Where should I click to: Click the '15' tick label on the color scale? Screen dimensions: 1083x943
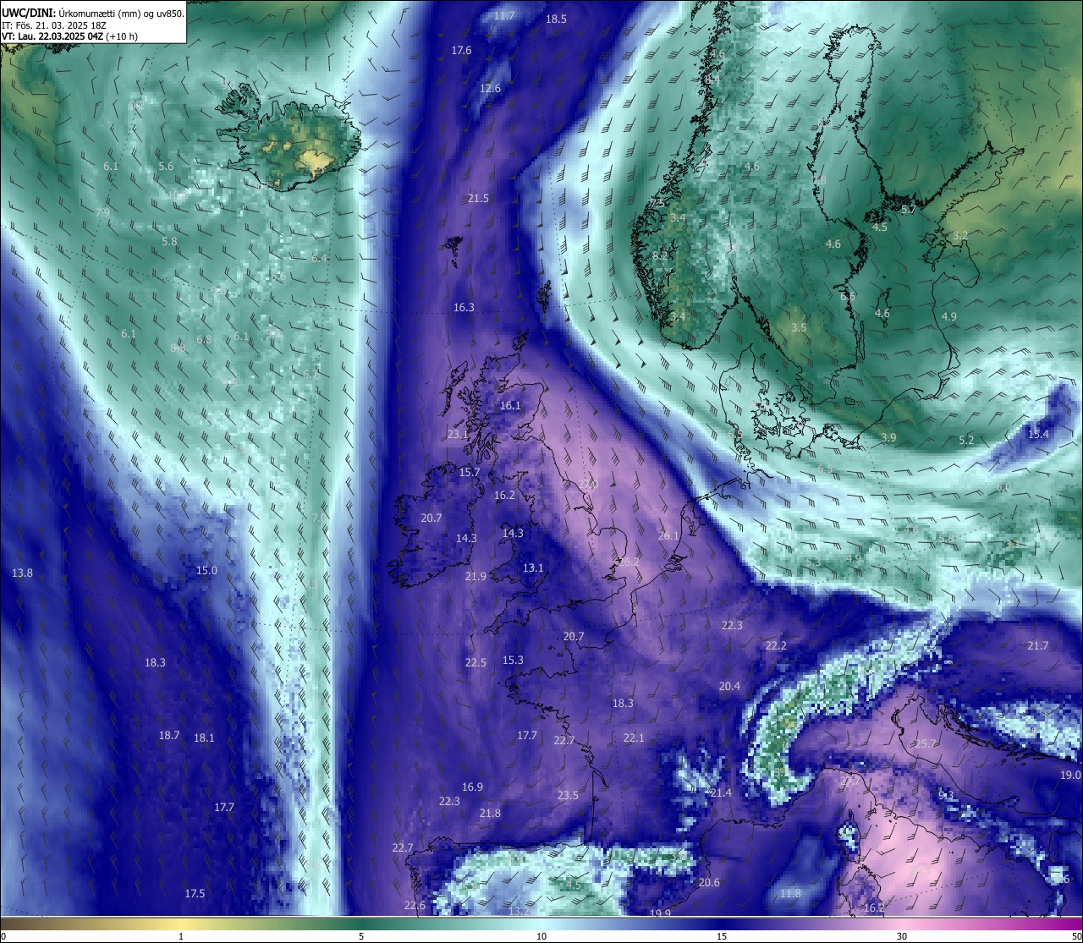click(722, 936)
